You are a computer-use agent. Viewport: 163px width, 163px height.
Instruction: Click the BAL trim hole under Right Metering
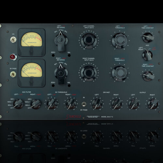[x=69, y=86]
